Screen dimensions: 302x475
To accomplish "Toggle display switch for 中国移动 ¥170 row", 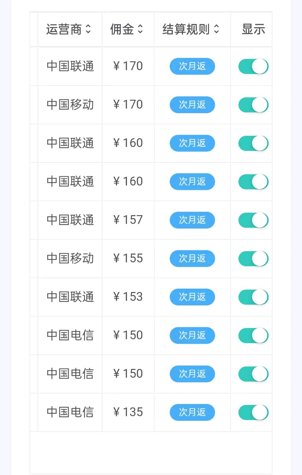I will click(x=253, y=105).
